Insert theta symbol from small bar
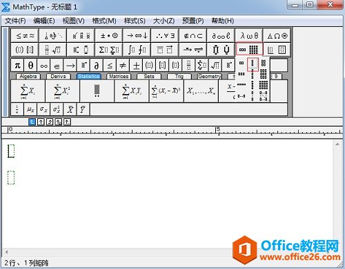345x269 pixels. click(30, 66)
